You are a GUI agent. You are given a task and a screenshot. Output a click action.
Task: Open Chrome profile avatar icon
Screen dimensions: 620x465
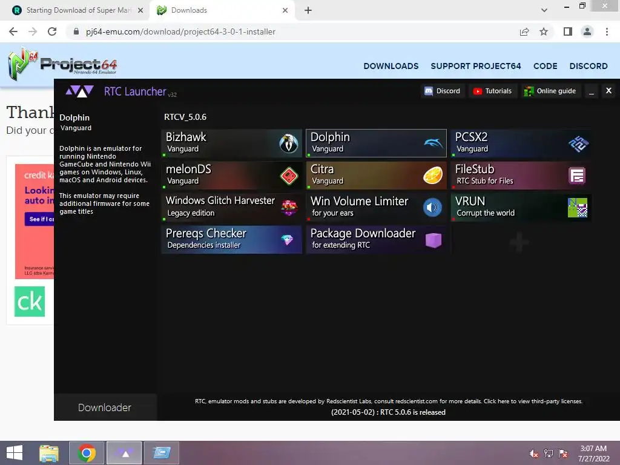coord(587,31)
